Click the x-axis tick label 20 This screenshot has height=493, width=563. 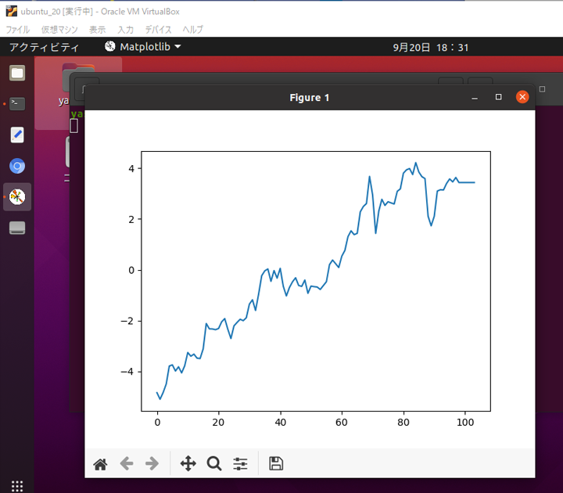tap(218, 423)
